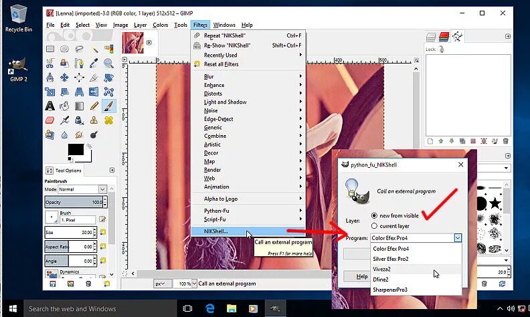Screen dimensions: 530x317
Task: Select the Zoom magnifier tool
Action: click(x=109, y=63)
